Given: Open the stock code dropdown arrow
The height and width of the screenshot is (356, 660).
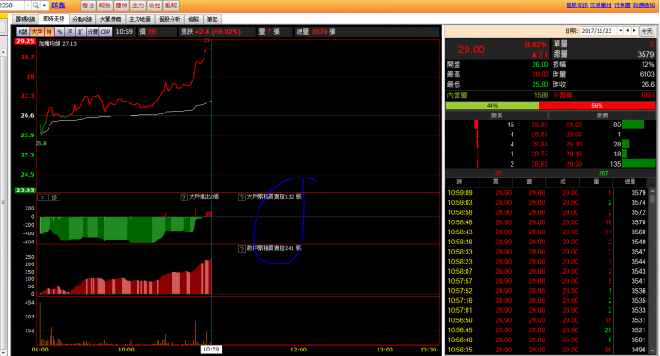Looking at the screenshot, I should click(x=27, y=5).
